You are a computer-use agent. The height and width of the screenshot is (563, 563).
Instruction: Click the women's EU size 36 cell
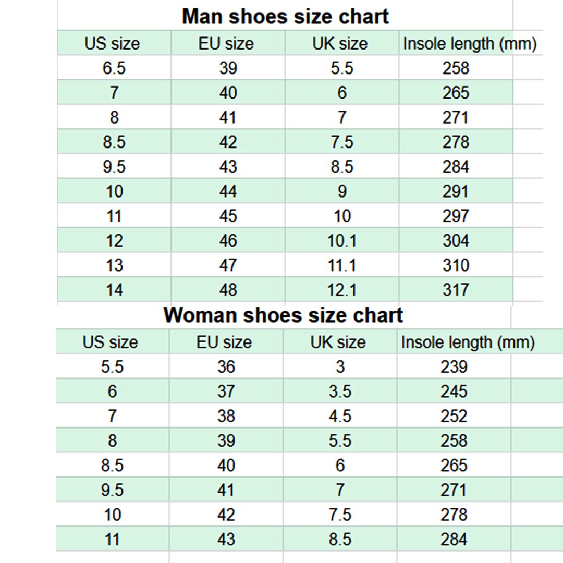(x=226, y=367)
